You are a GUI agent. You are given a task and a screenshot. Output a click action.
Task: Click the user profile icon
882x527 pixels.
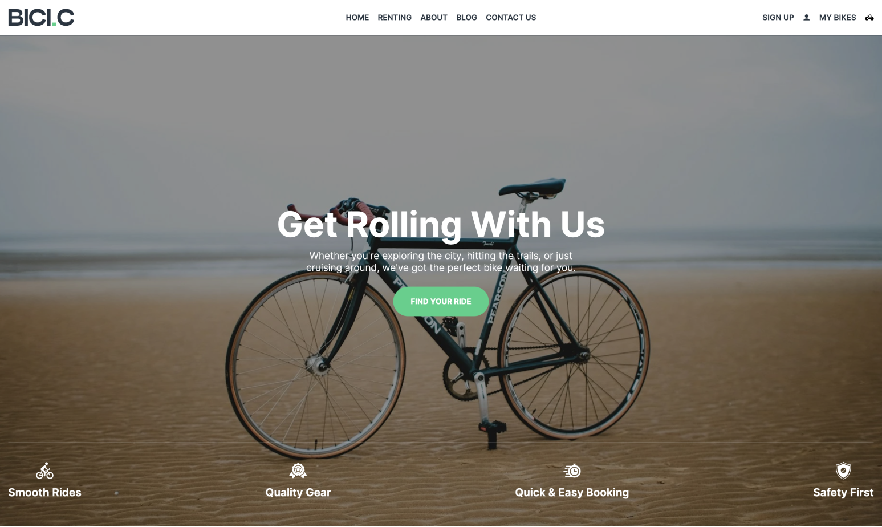[x=806, y=17]
